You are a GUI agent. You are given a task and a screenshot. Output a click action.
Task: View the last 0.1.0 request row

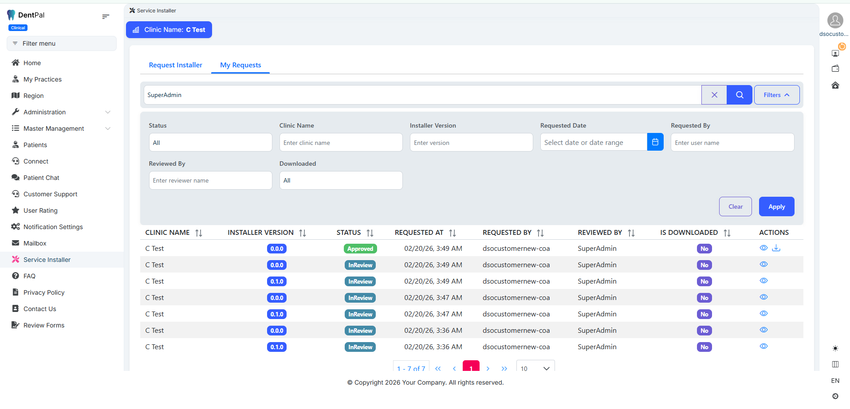[x=763, y=347]
